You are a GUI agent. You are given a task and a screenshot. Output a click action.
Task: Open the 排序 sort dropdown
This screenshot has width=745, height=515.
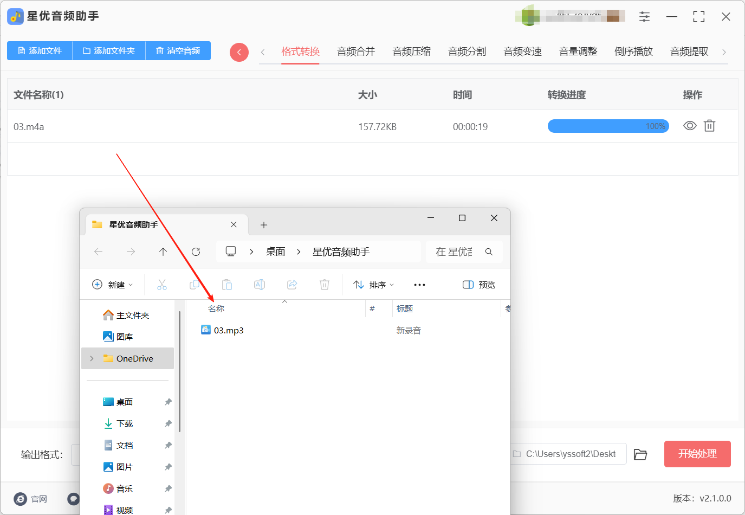point(374,285)
